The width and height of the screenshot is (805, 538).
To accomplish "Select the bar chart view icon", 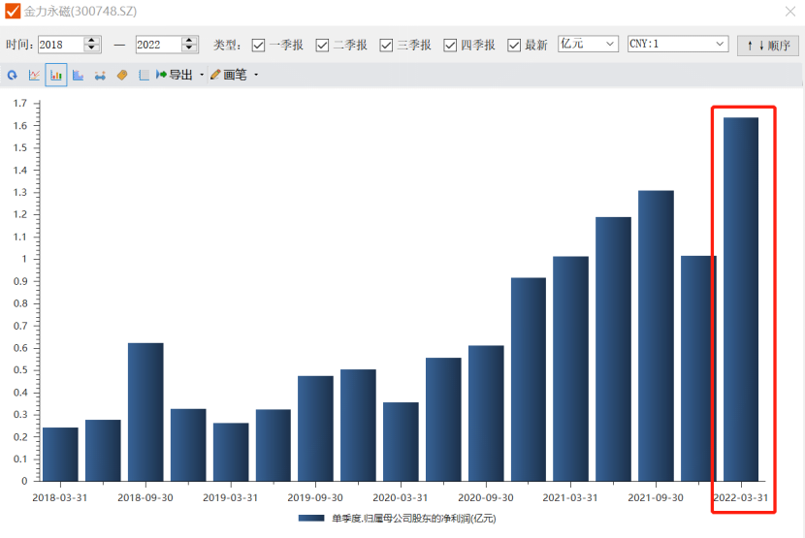I will 55,75.
